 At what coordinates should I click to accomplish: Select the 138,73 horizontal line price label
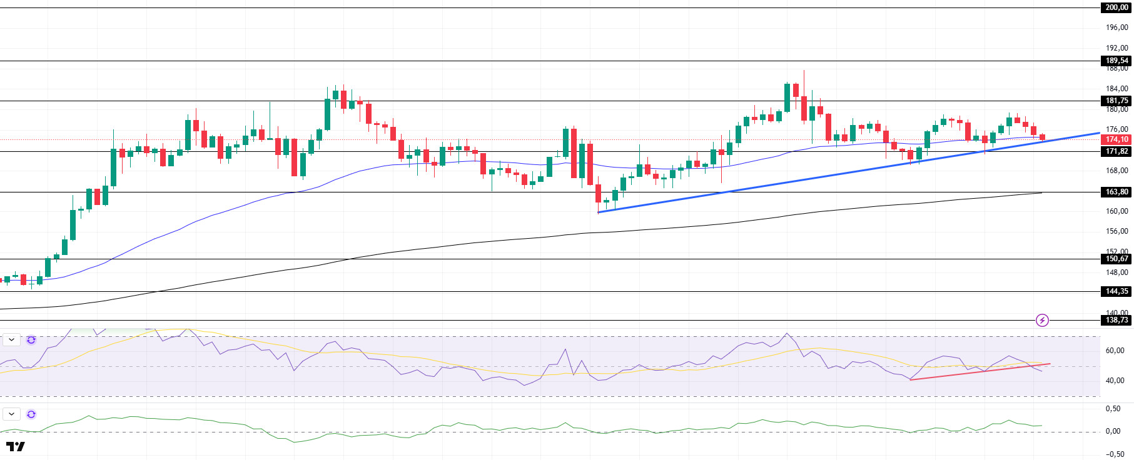[x=1116, y=320]
